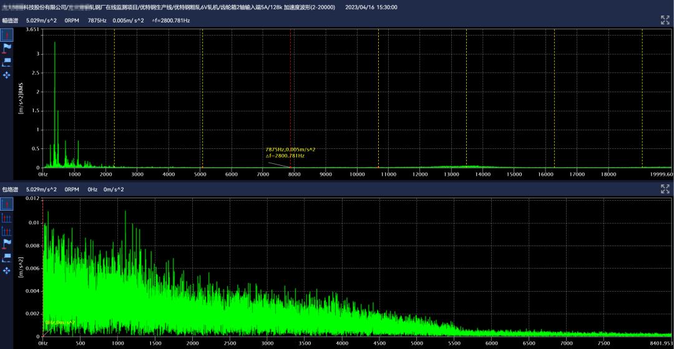674x349 pixels.
Task: Click flag marker icon in 幅值谱 panel
Action: [7, 48]
